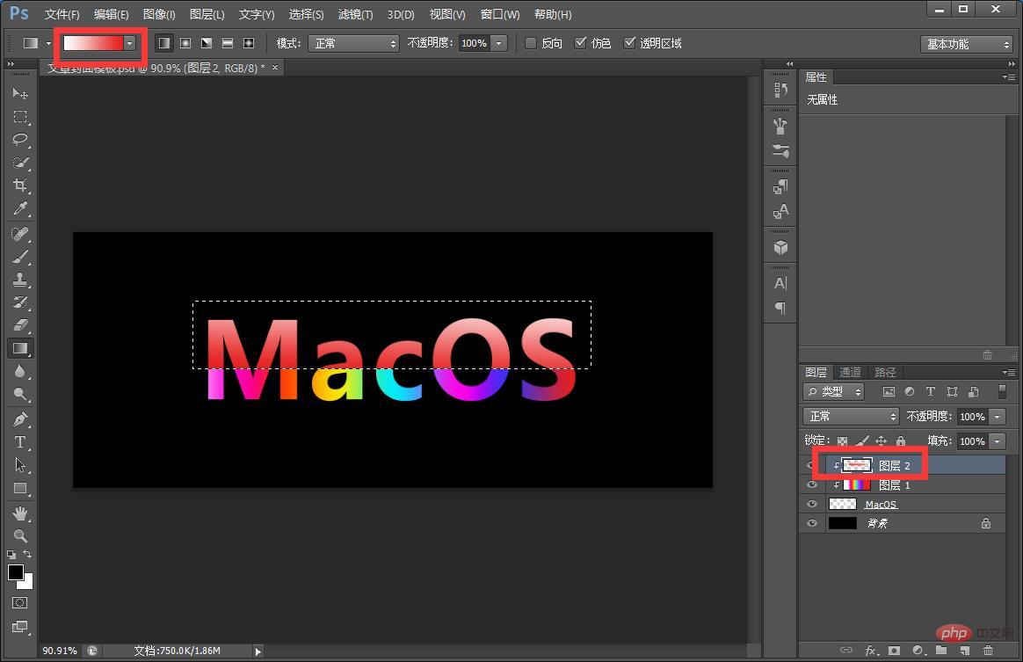Select the Eyedropper tool
This screenshot has height=662, width=1023.
coord(19,208)
